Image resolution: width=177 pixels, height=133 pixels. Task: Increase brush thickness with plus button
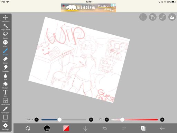coord(91,119)
